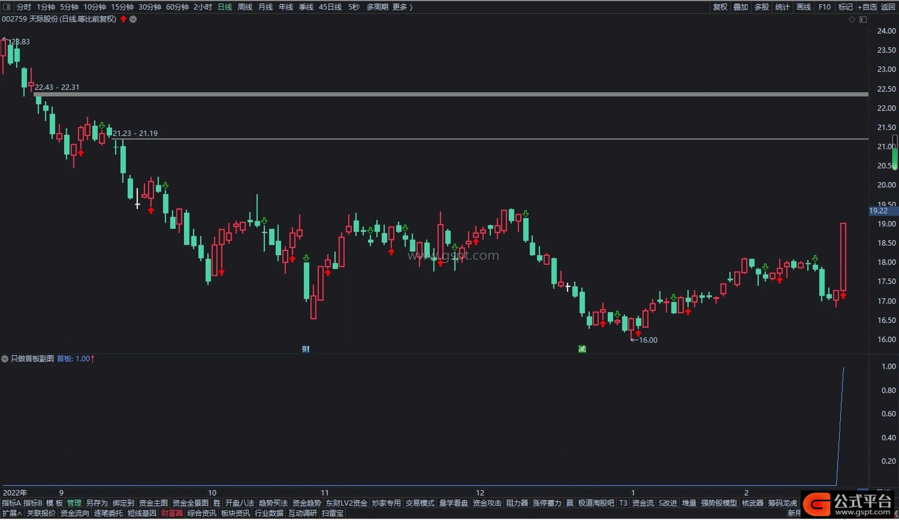Open the 板块资讯 tab
899x520 pixels.
(x=236, y=513)
